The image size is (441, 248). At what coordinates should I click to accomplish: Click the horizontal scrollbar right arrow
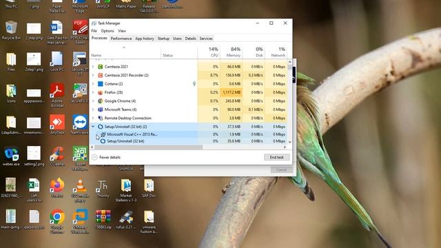click(285, 147)
